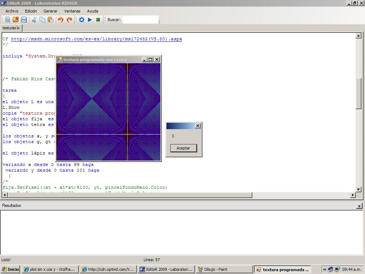Open the Generar menu

coord(50,11)
